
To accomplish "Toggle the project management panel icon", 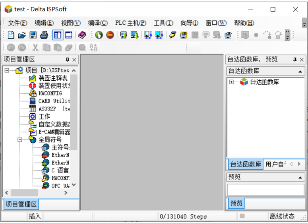I will (x=58, y=35).
